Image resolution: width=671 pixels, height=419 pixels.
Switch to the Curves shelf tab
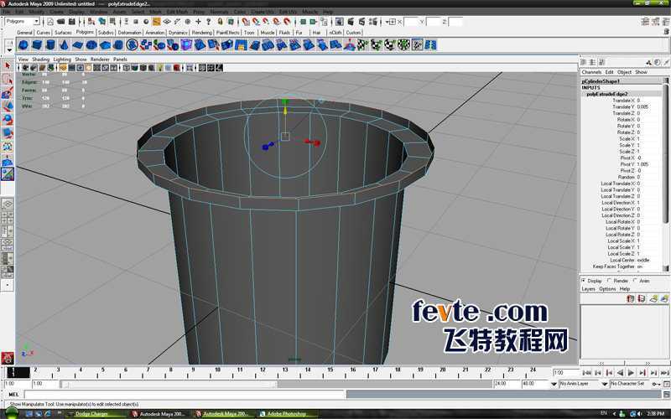[x=44, y=33]
